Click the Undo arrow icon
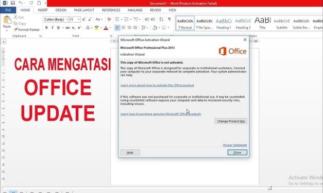The image size is (323, 193). click(21, 3)
